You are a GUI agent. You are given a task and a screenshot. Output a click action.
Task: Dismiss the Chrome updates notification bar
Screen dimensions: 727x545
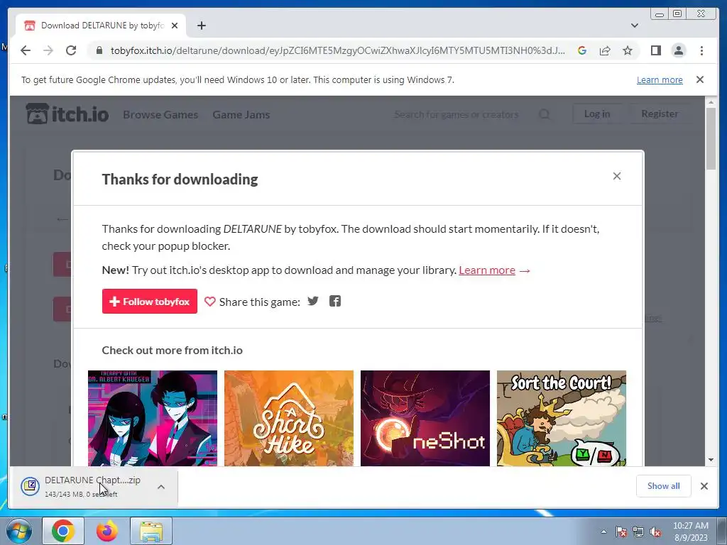[x=700, y=79]
